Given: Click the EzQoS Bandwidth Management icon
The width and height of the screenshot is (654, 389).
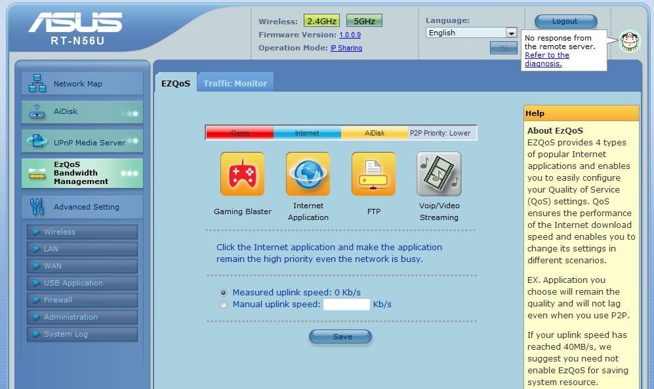Looking at the screenshot, I should click(x=37, y=173).
